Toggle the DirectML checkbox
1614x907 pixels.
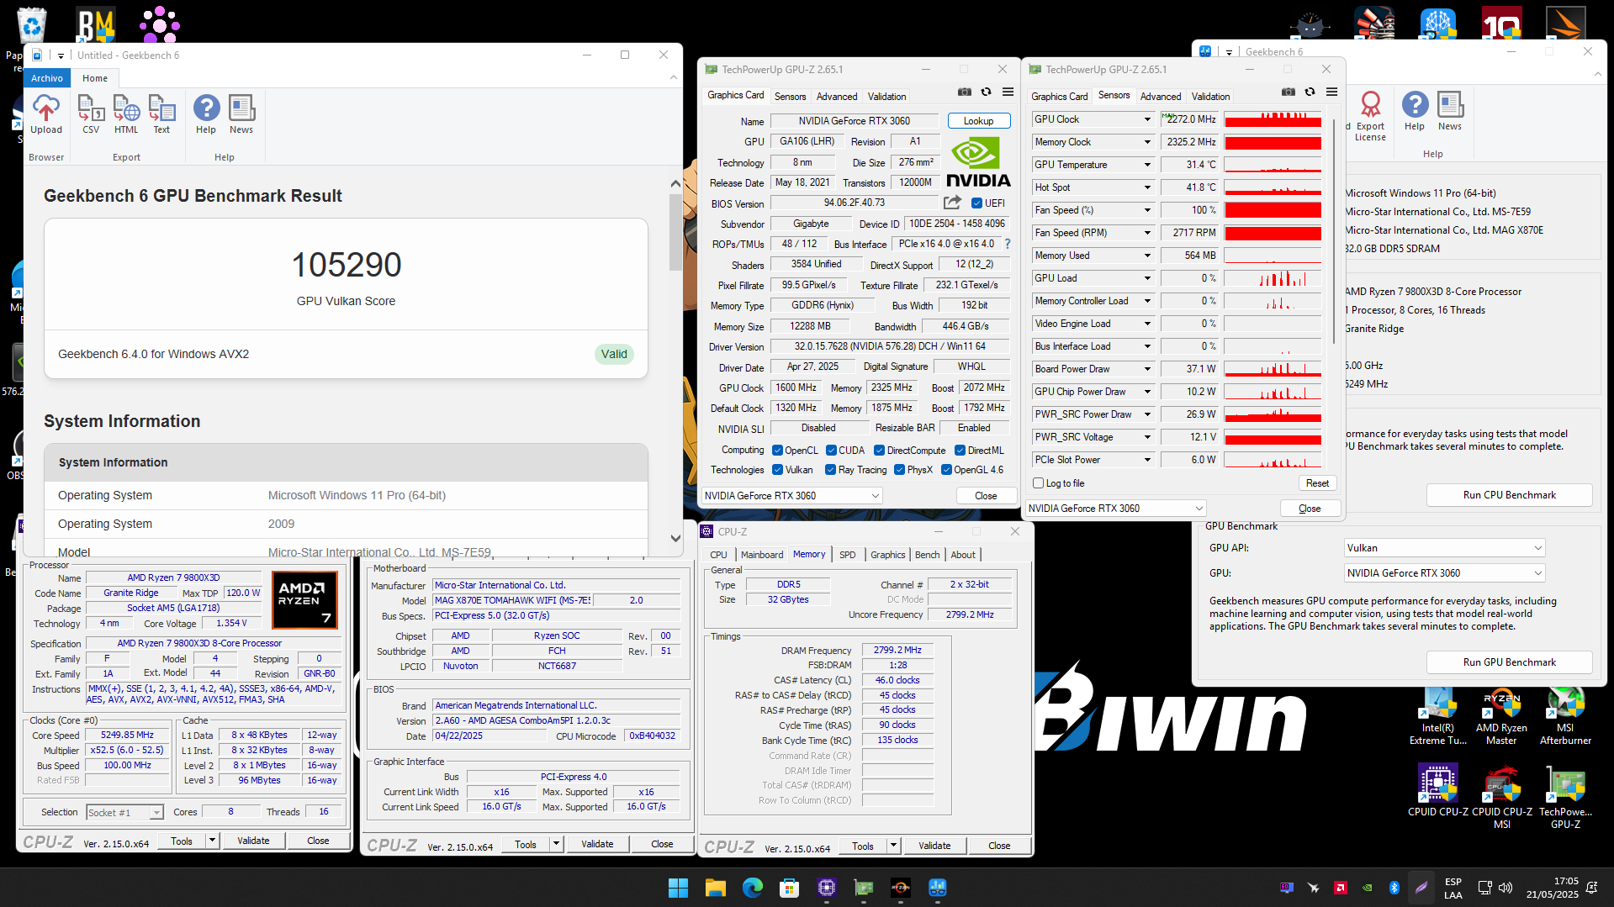[x=960, y=451]
